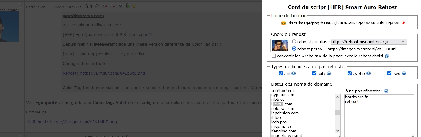Click the hamburger button icon preview

pyautogui.click(x=283, y=23)
